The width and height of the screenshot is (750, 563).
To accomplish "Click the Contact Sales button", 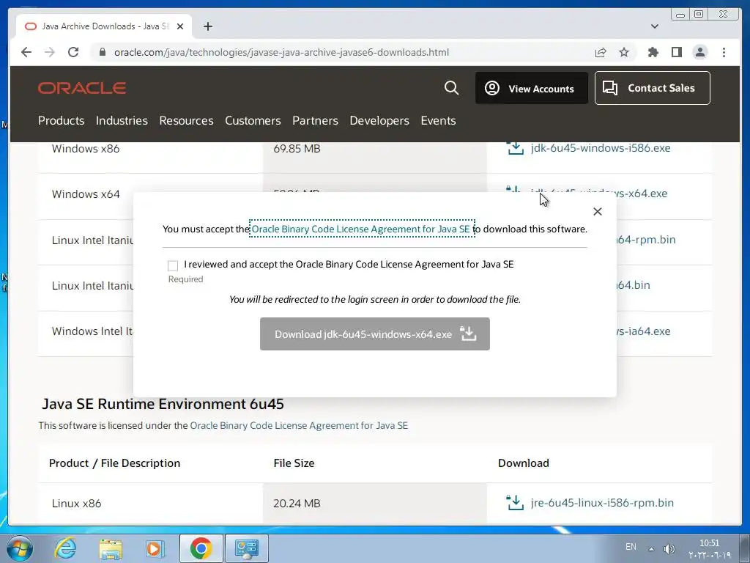I will (x=652, y=88).
